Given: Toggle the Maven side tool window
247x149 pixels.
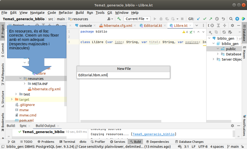Looking at the screenshot, I should pyautogui.click(x=244, y=53).
